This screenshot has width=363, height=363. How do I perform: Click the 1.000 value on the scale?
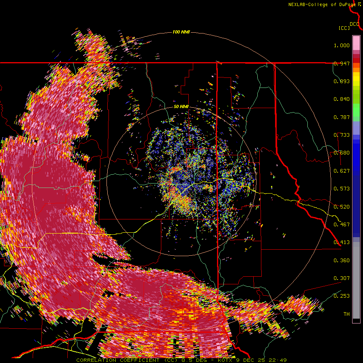pos(342,45)
